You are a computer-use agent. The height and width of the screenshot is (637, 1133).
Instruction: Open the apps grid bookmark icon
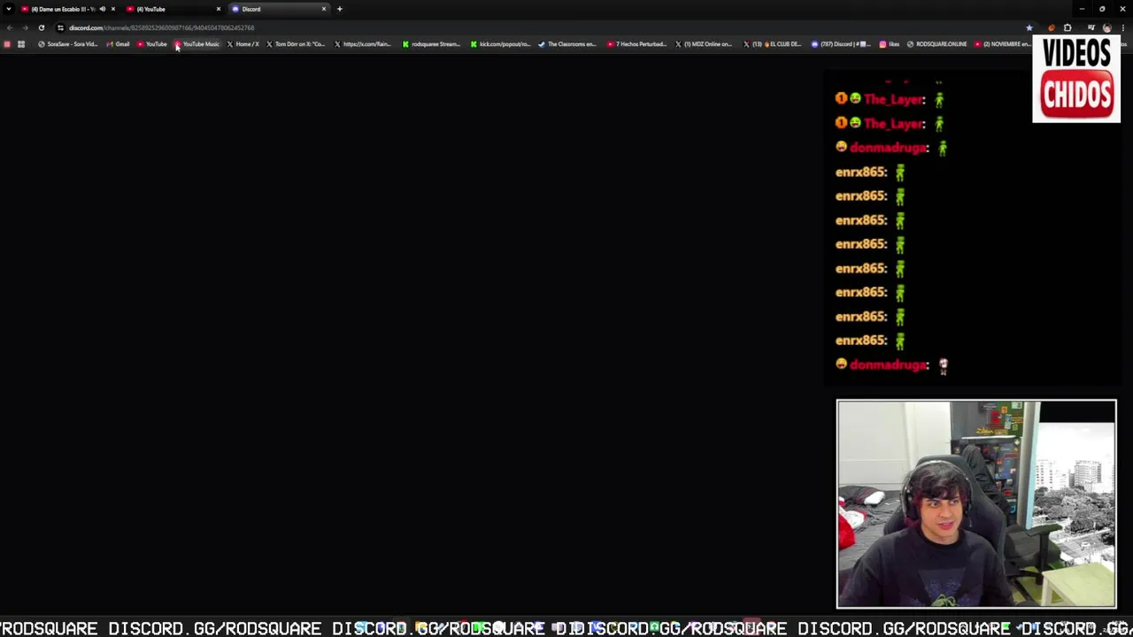tap(21, 44)
